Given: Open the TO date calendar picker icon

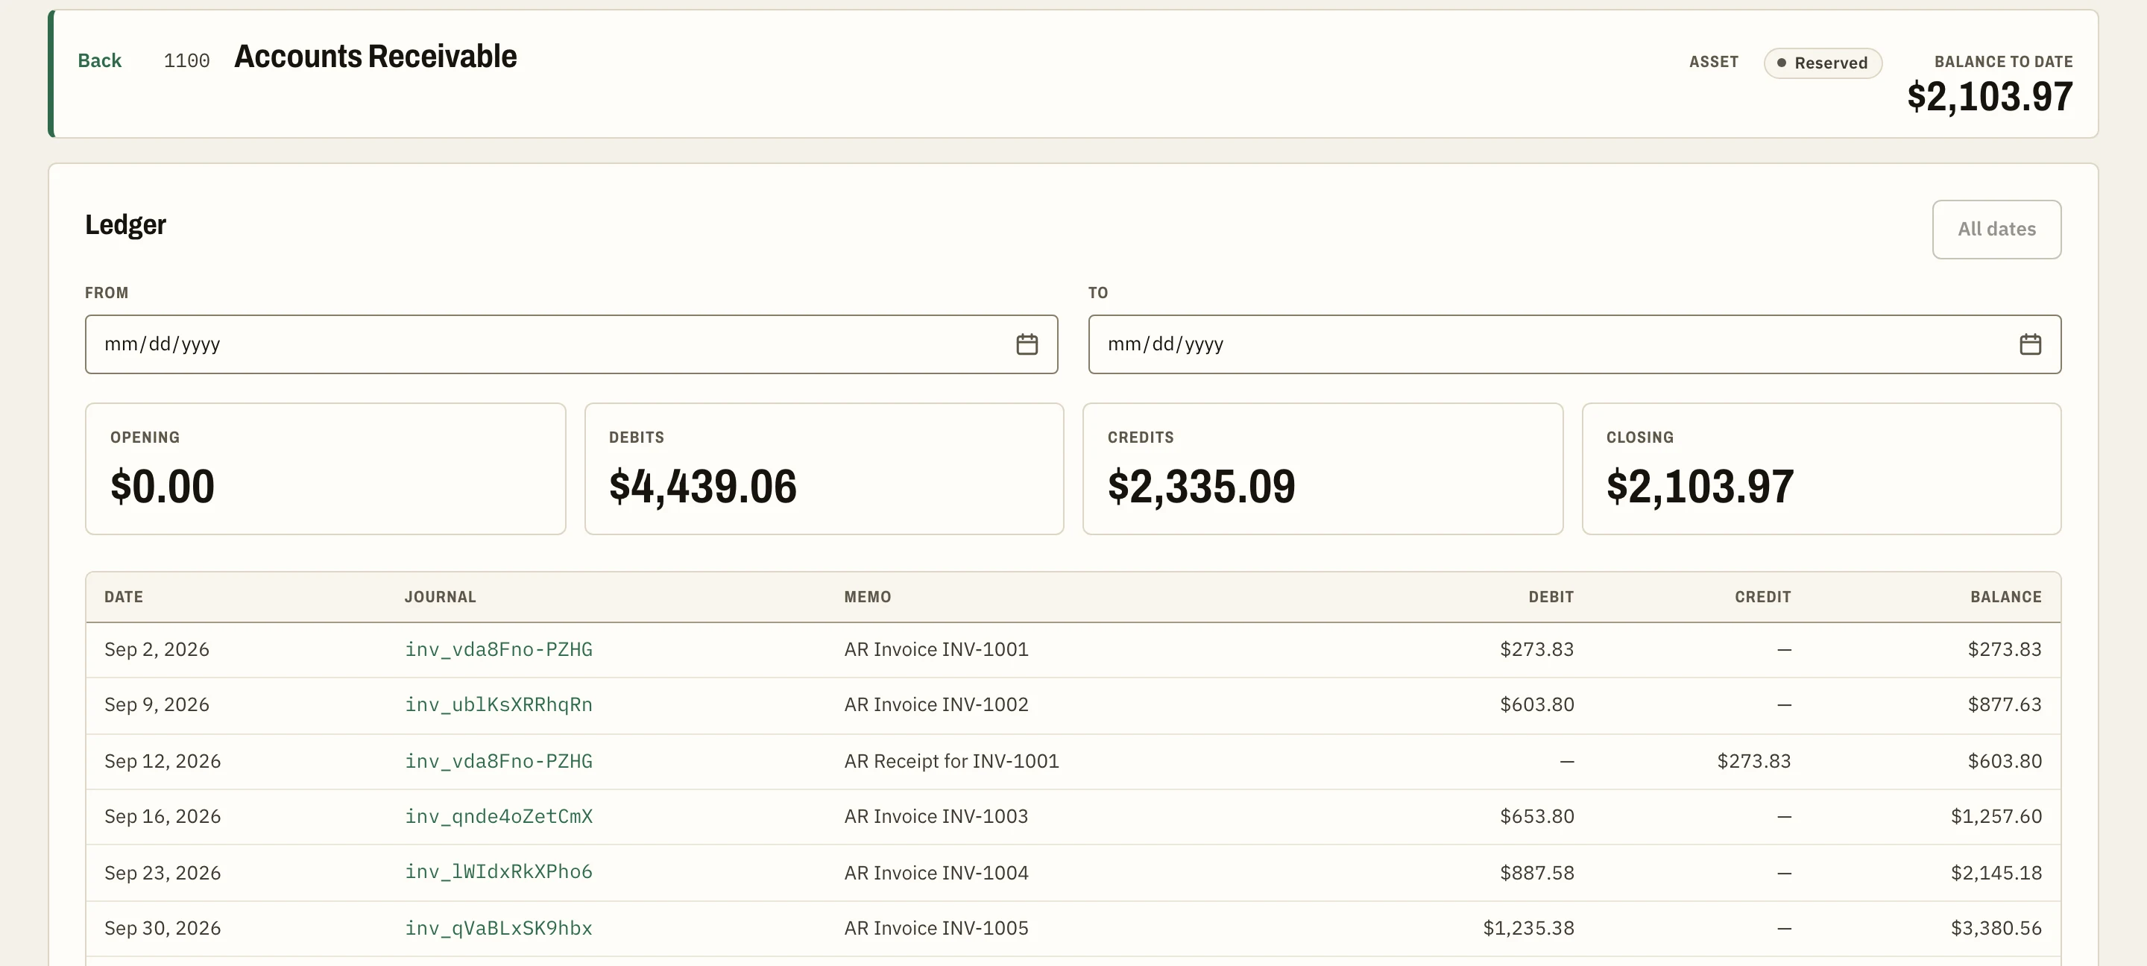Looking at the screenshot, I should (2030, 344).
